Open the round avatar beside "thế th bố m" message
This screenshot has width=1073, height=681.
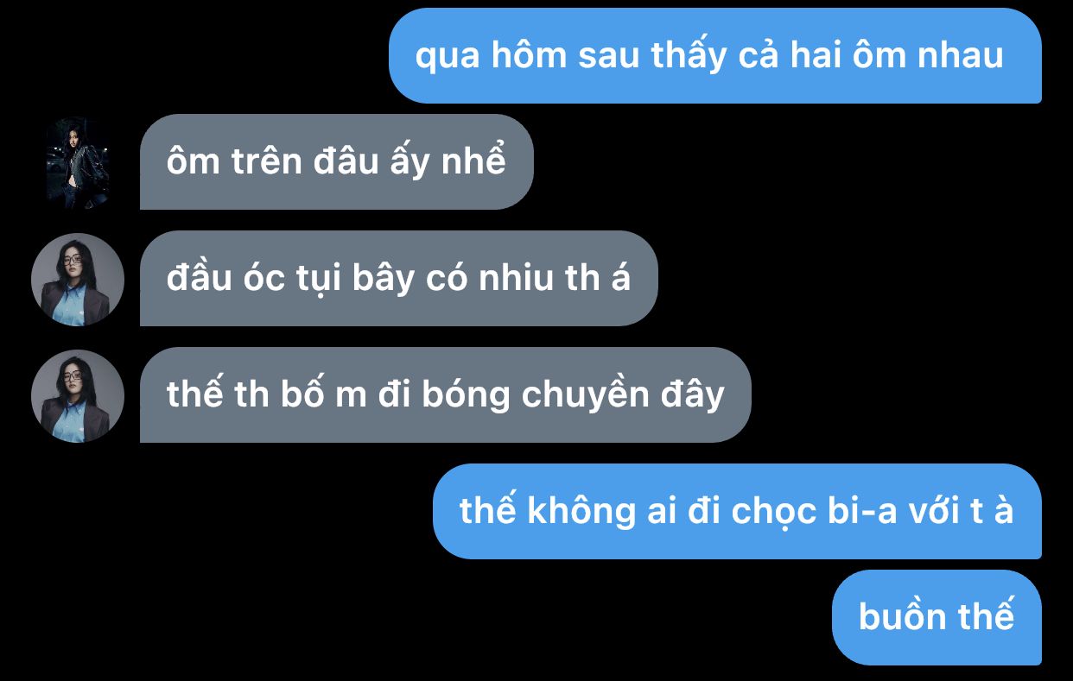78,396
